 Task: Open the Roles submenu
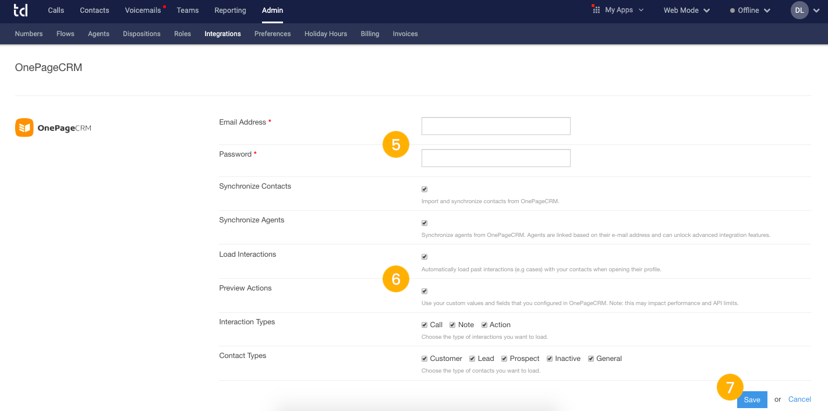[182, 34]
